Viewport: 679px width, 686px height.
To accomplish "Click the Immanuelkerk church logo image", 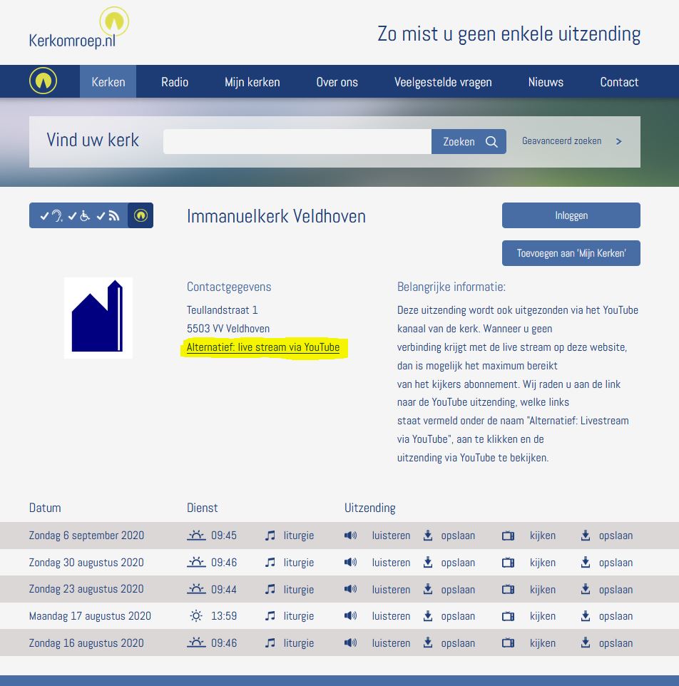I will pos(98,318).
